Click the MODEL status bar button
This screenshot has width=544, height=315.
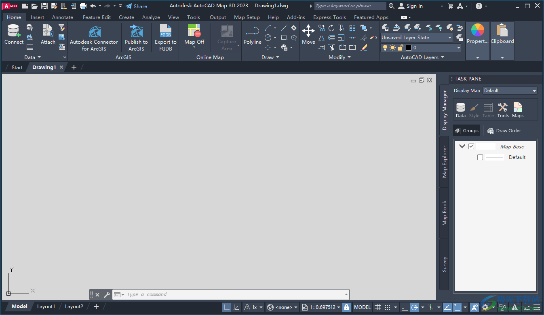coord(362,307)
